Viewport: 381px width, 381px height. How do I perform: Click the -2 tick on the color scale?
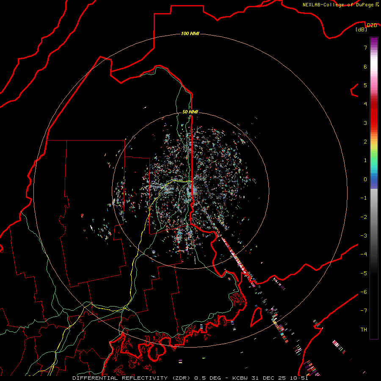[364, 217]
